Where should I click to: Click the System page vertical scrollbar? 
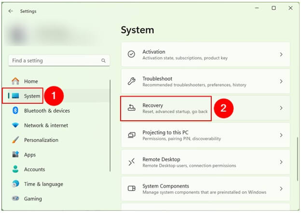[x=297, y=159]
